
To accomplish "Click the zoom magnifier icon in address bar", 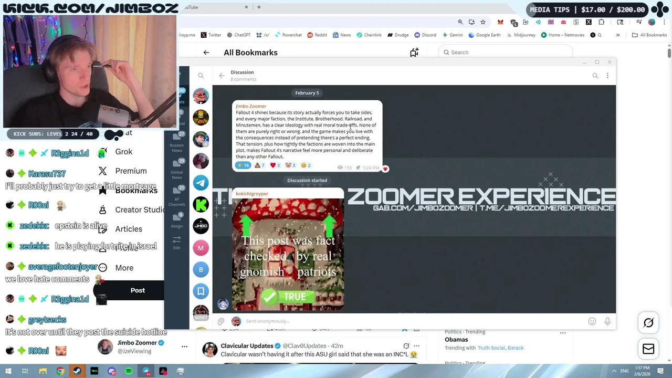I will point(460,22).
